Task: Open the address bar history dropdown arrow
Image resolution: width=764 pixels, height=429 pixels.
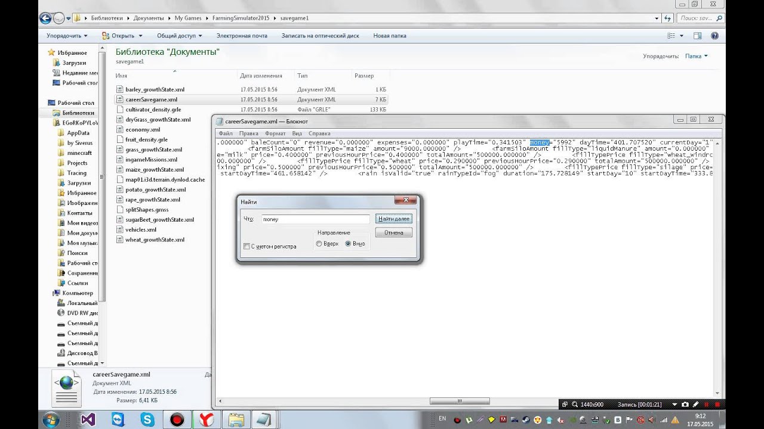Action: coord(657,18)
